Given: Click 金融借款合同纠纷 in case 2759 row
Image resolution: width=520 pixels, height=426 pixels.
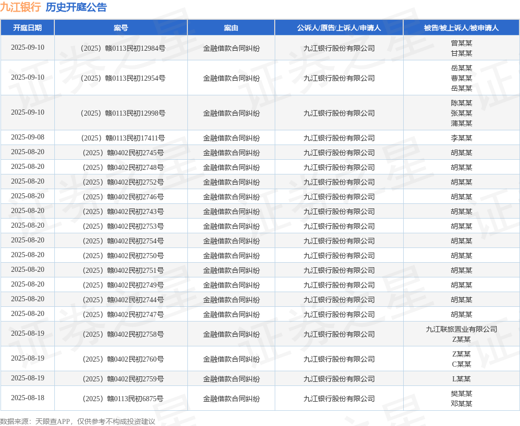Looking at the screenshot, I should coord(231,379).
